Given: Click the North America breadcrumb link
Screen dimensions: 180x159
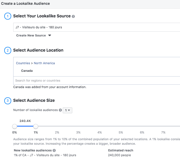Looking at the screenshot, I should coord(44,63).
